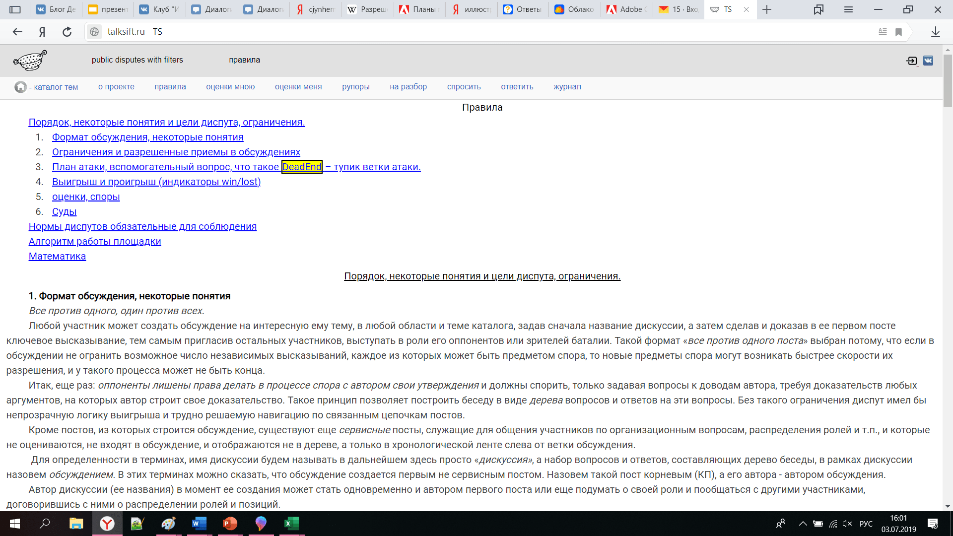Click the login arrow icon
The height and width of the screenshot is (536, 953).
click(911, 61)
